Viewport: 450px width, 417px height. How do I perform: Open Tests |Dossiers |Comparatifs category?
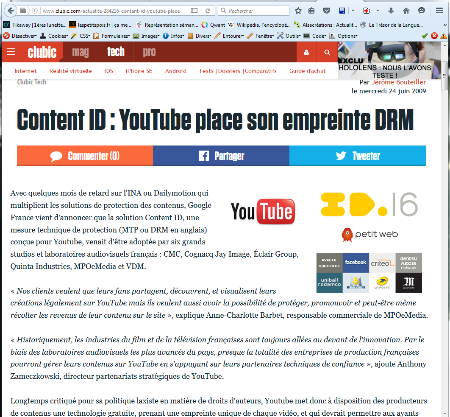click(x=238, y=71)
